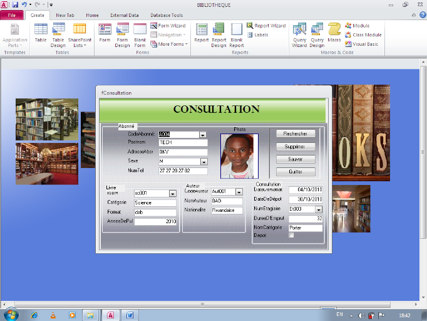Expand the NumEtagière dropdown
The height and width of the screenshot is (321, 427).
(x=319, y=209)
